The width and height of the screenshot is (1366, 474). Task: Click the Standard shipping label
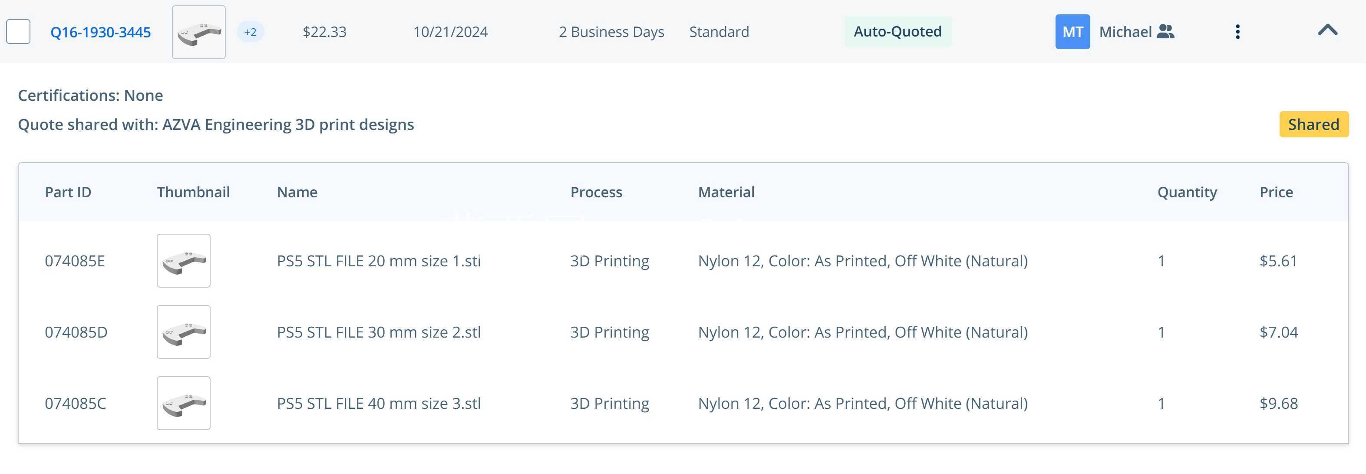[719, 32]
